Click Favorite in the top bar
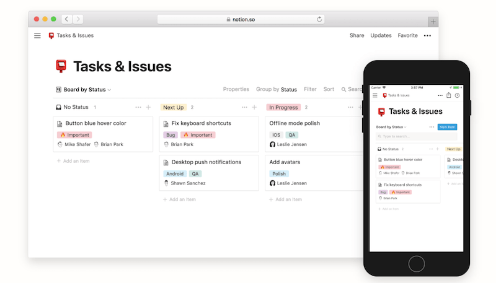Image resolution: width=496 pixels, height=283 pixels. (x=407, y=36)
